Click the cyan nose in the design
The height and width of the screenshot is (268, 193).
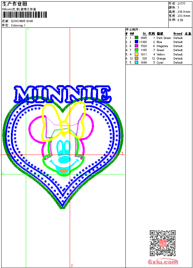64,159
